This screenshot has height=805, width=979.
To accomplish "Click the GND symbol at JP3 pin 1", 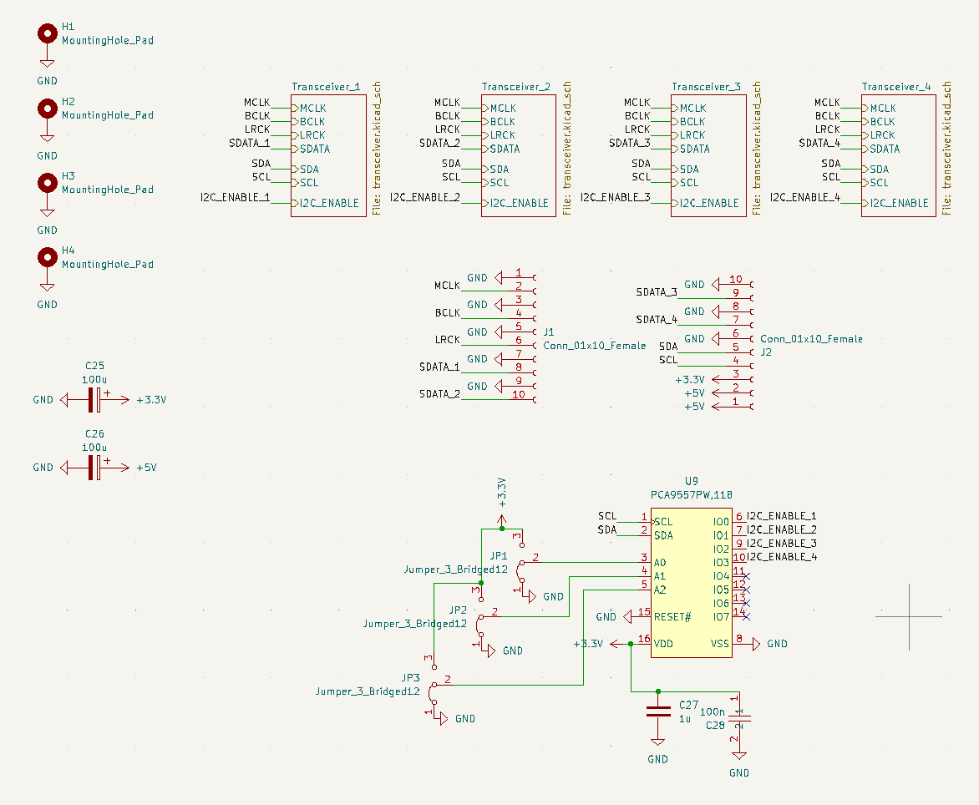I will (x=444, y=719).
